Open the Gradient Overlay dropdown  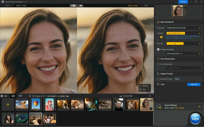[183, 68]
